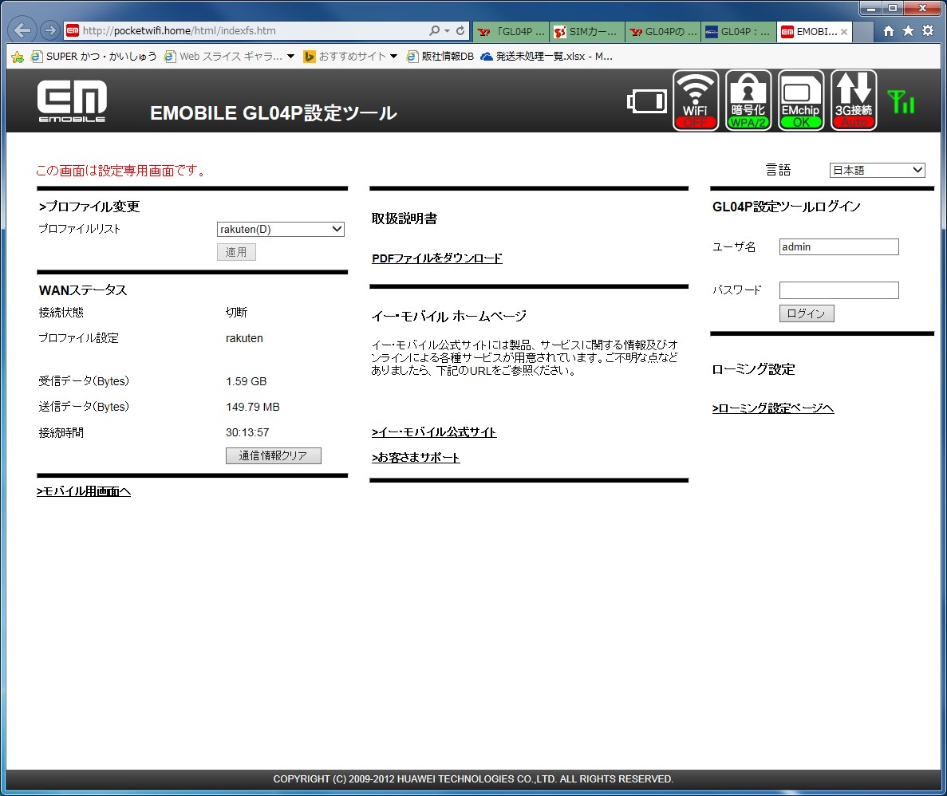The height and width of the screenshot is (796, 947).
Task: Refresh the page using reload icon
Action: [460, 31]
